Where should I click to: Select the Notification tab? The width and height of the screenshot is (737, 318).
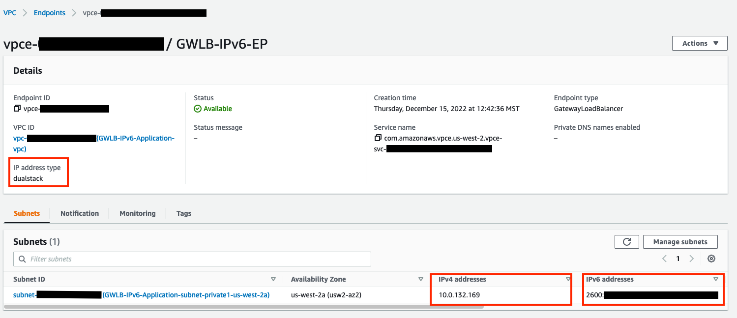(x=79, y=213)
